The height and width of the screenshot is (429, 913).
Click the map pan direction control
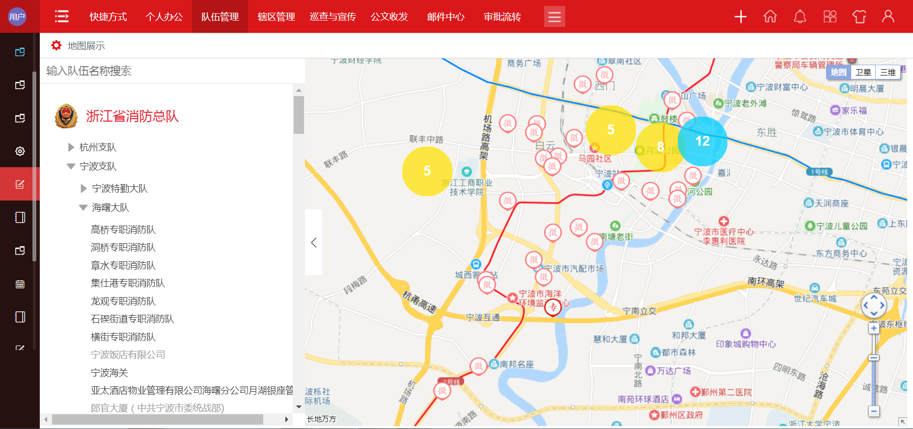tap(874, 305)
